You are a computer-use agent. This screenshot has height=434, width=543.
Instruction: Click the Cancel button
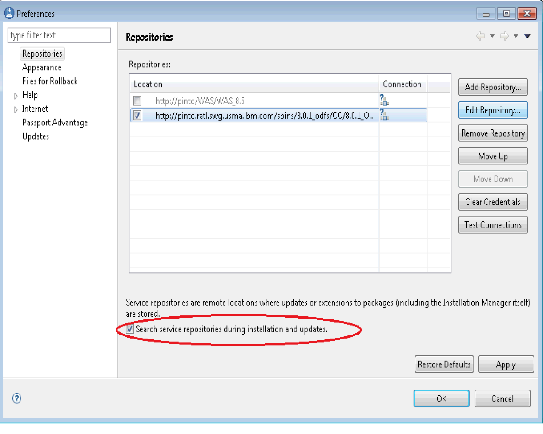502,398
